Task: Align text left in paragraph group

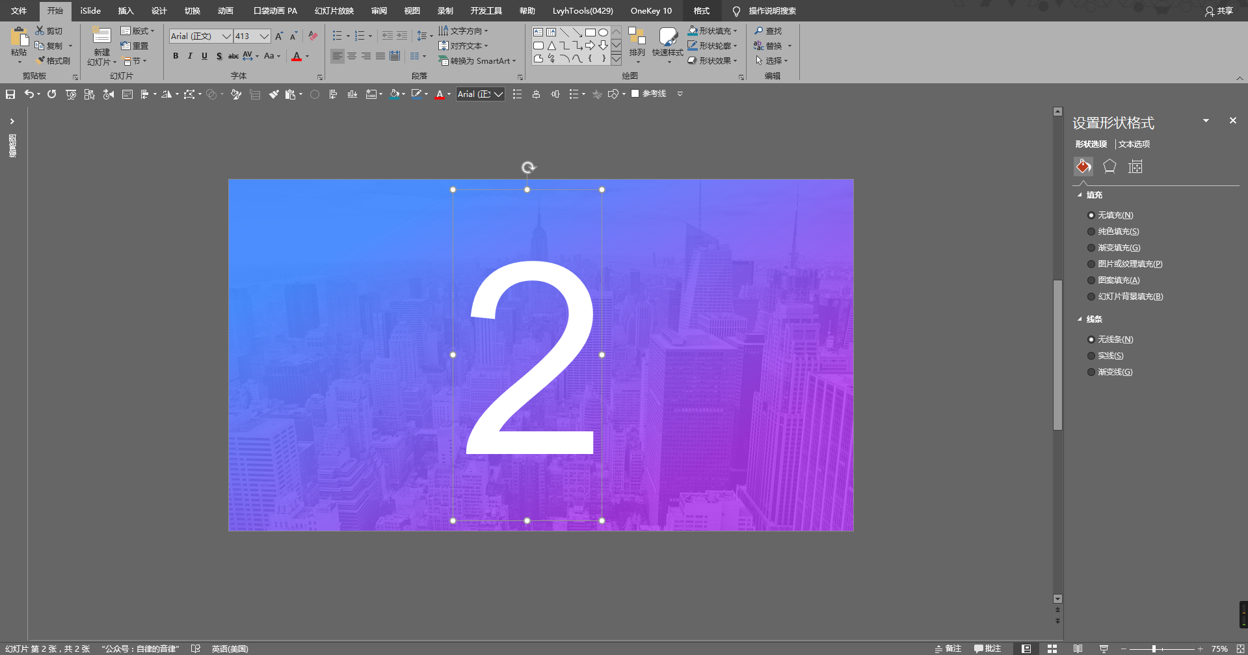Action: coord(337,56)
